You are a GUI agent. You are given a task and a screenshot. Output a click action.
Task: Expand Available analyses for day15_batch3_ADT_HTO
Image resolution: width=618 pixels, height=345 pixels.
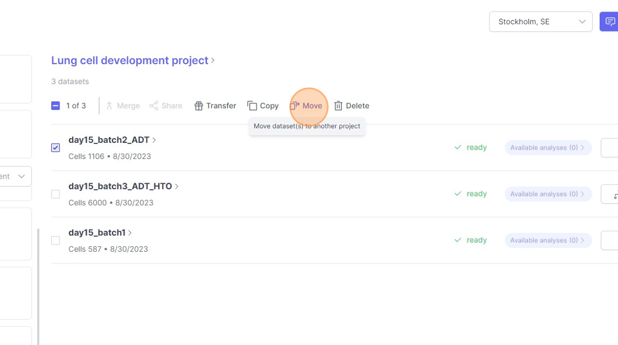tap(547, 194)
